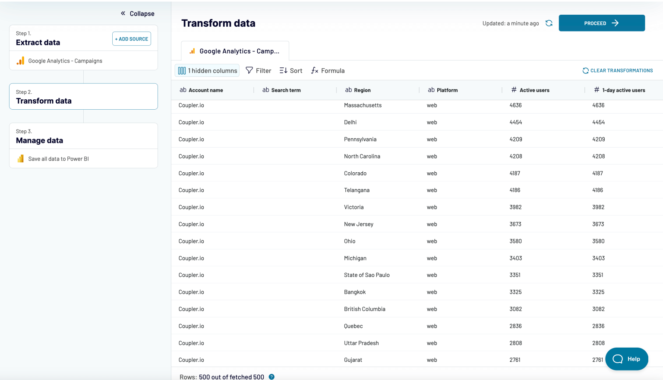663x380 pixels.
Task: Open the Help chat widget
Action: click(x=626, y=359)
